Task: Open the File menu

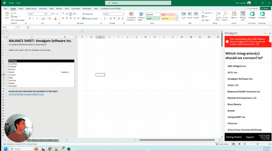Action: [5, 9]
